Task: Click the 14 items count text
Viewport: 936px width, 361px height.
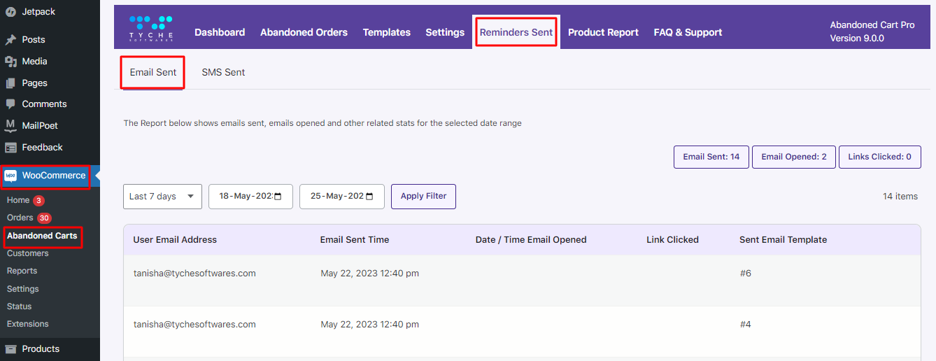Action: click(x=900, y=197)
